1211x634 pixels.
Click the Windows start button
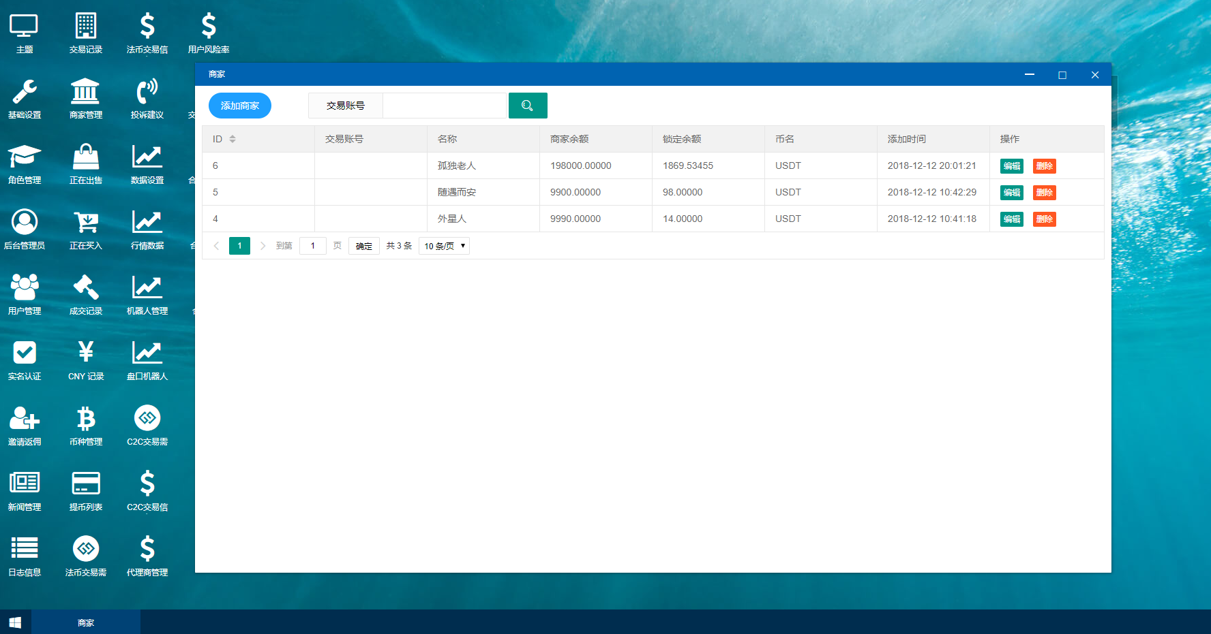15,622
